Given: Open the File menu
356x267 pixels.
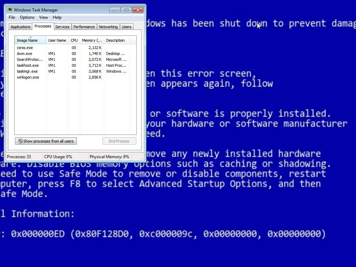Looking at the screenshot, I should [x=12, y=17].
